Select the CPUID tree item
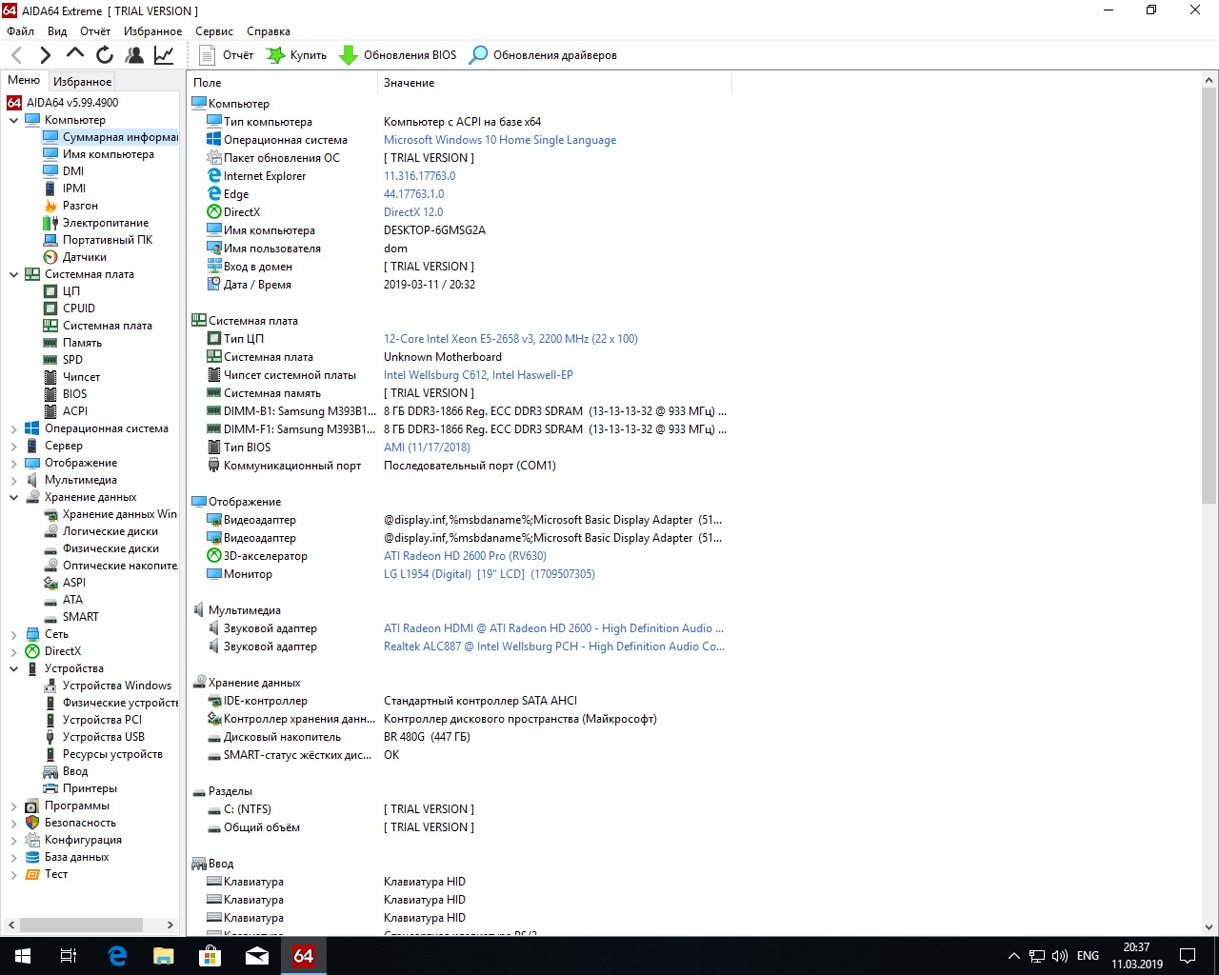The width and height of the screenshot is (1219, 975). pos(79,308)
